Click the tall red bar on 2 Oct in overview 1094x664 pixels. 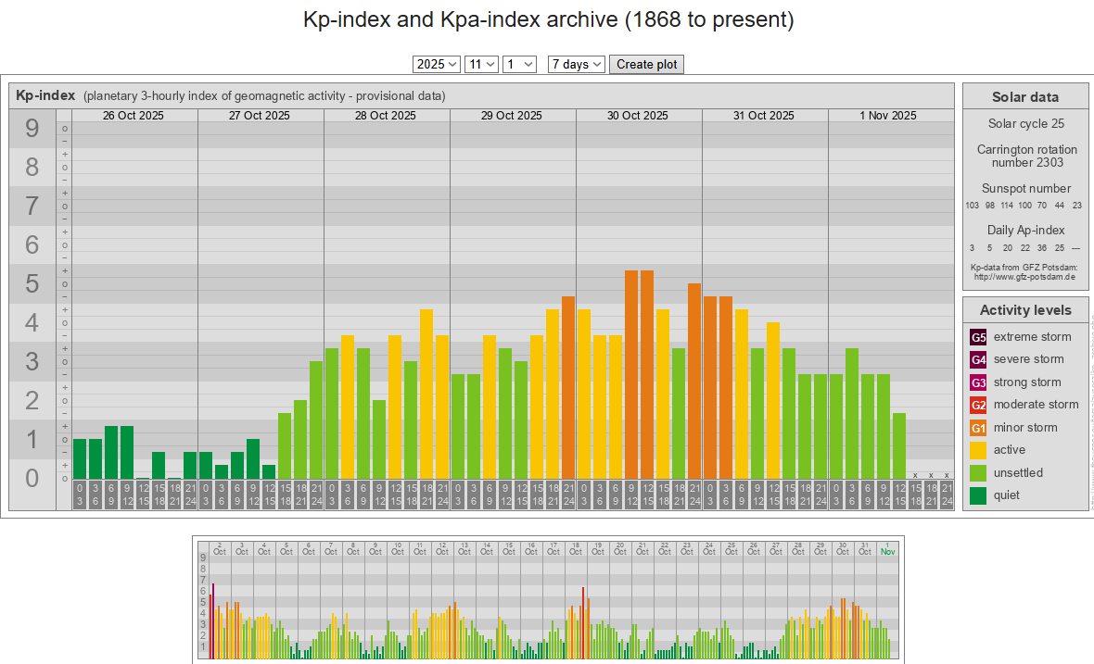(x=213, y=620)
